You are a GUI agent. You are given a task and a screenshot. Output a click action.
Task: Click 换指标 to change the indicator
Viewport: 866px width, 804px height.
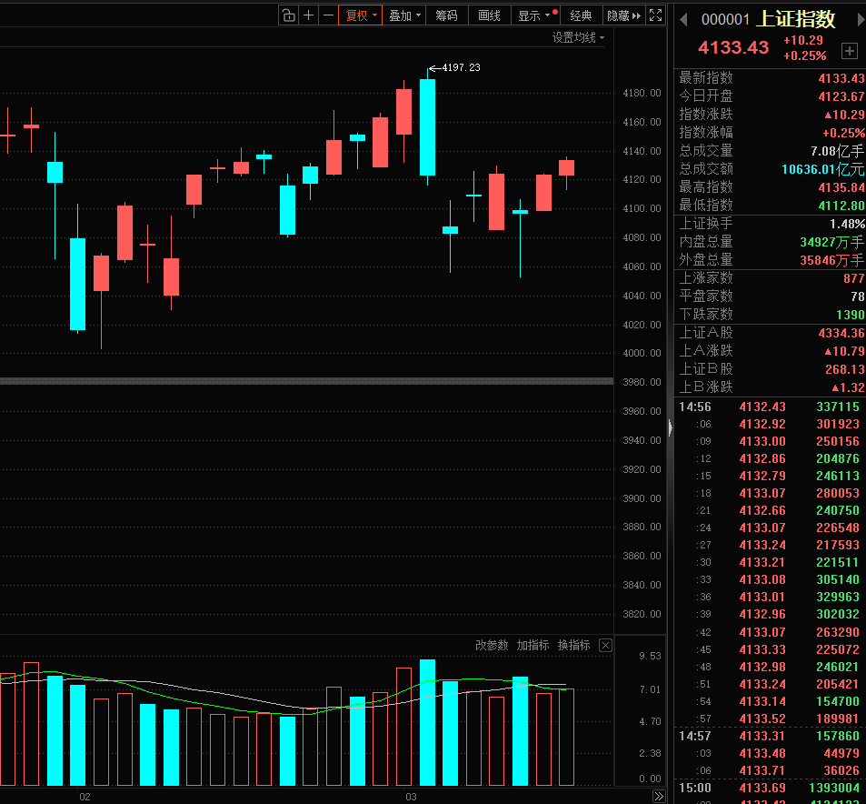573,646
